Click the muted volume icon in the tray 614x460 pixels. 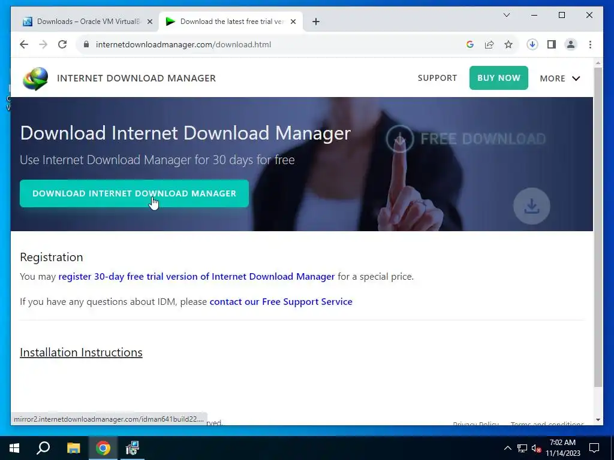click(536, 448)
